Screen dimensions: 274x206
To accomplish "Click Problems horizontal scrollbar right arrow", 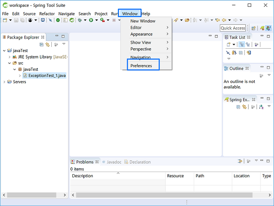I will [x=270, y=195].
